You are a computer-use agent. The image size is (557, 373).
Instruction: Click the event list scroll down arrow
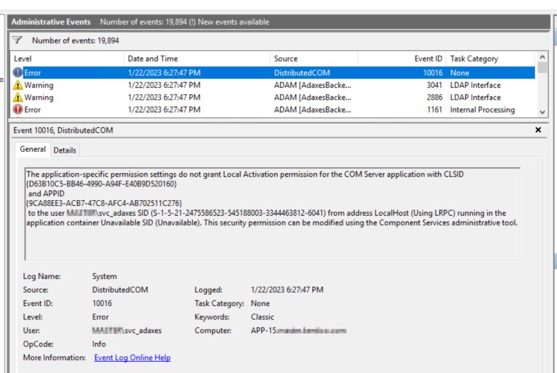(542, 111)
